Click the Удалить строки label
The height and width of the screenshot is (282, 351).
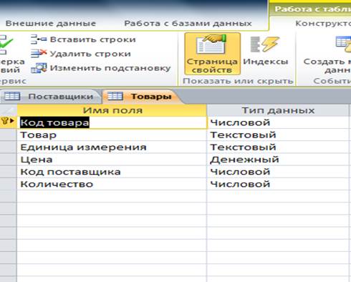(90, 54)
